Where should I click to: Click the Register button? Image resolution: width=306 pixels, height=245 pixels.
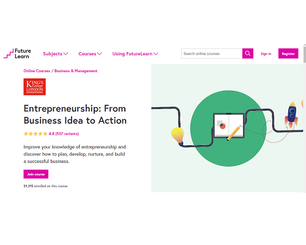(288, 53)
